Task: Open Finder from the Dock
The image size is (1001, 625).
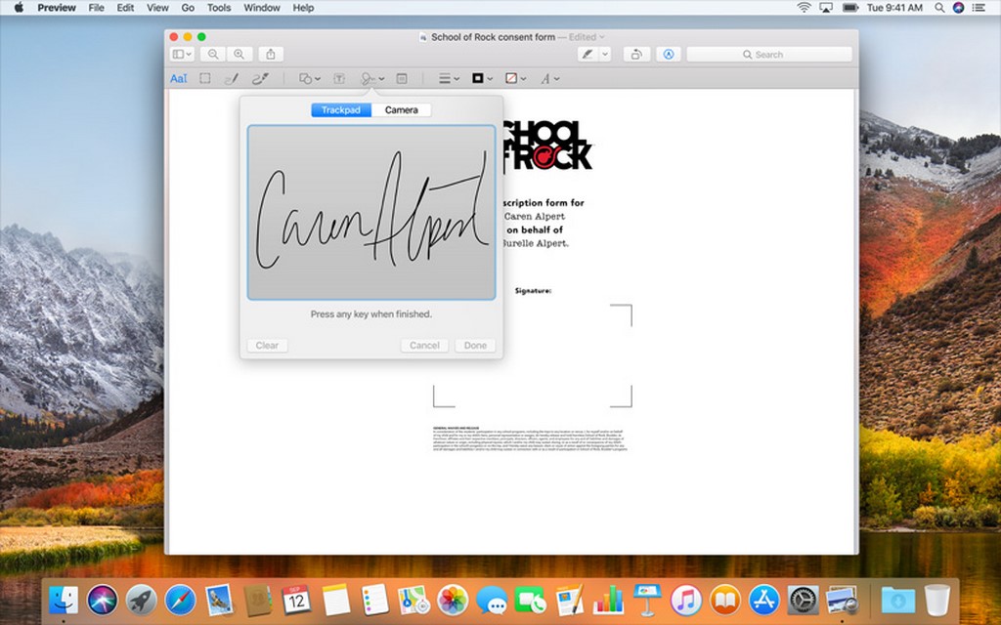Action: (64, 601)
